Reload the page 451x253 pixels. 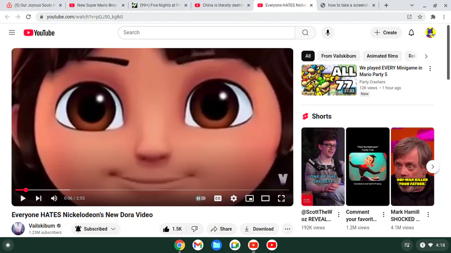[x=28, y=17]
